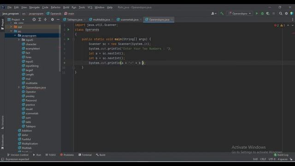Go to previous highlighted error arrow
This screenshot has height=166, width=295.
tap(288, 25)
